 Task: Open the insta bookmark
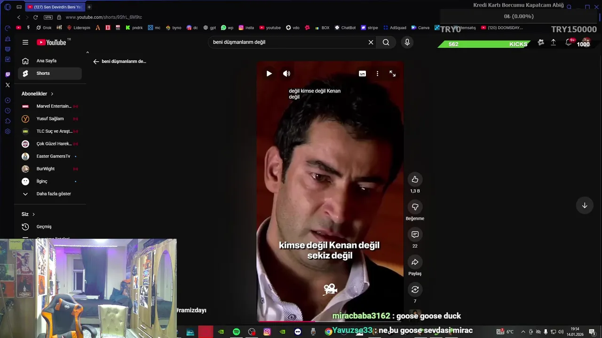(x=246, y=28)
